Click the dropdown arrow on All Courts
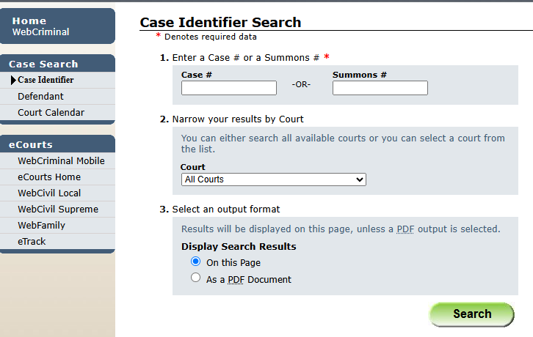 [x=359, y=179]
